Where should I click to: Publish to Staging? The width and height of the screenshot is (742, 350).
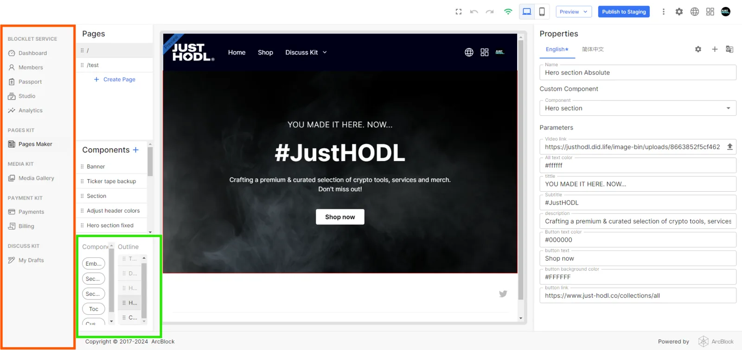(624, 12)
